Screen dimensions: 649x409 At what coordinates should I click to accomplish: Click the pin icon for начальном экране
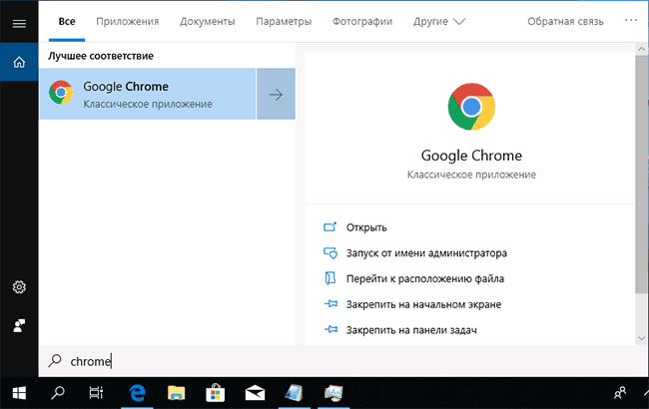point(330,304)
